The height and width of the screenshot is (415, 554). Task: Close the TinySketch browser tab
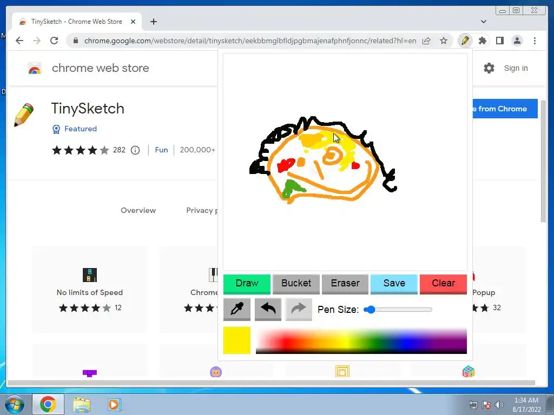133,22
